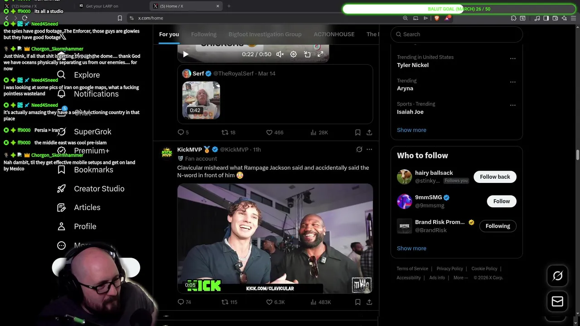Screen dimensions: 580x326
Task: Unmute the top video speaker icon
Action: [280, 54]
